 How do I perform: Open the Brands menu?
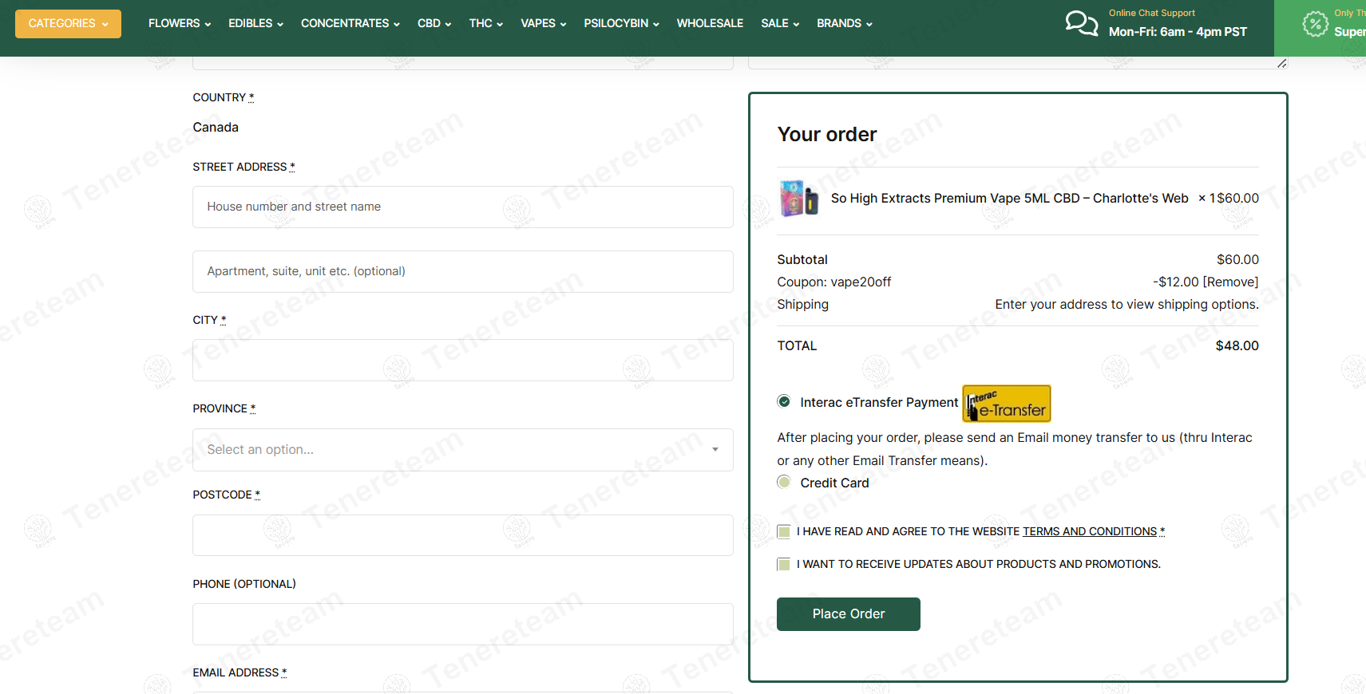coord(845,24)
